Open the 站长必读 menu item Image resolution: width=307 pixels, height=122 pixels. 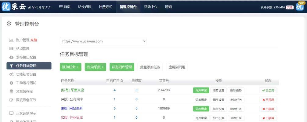[85, 7]
